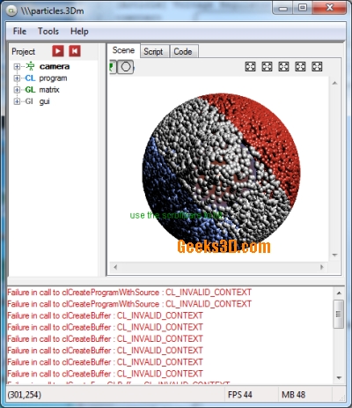
Task: Click the log panel scroll up arrow
Action: pyautogui.click(x=339, y=293)
